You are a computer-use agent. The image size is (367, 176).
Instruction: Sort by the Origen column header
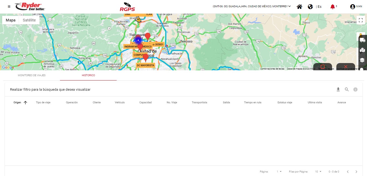point(18,102)
